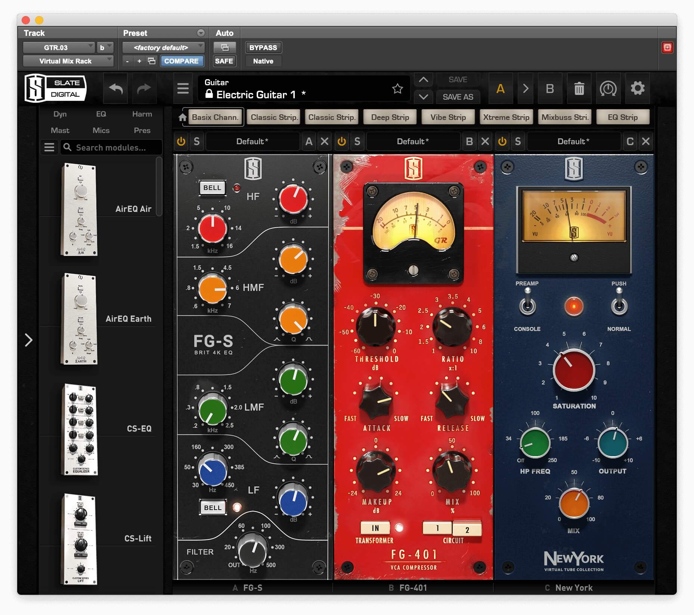The image size is (694, 615).
Task: Solo the FG-401 module
Action: tap(357, 141)
